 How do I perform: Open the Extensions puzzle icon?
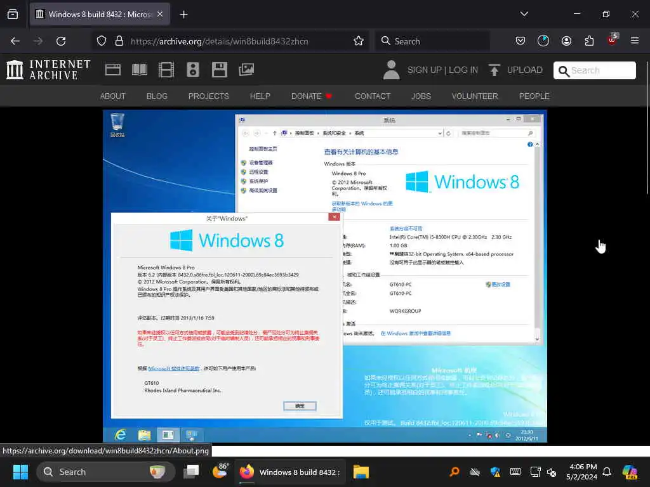(589, 41)
